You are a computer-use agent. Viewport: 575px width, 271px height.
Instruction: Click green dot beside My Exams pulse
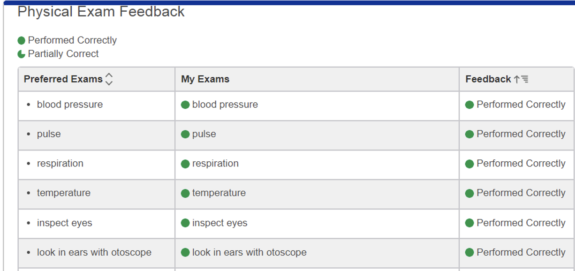coord(185,135)
